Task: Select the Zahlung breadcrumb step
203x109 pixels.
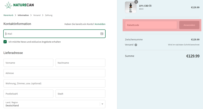Action: pos(49,15)
